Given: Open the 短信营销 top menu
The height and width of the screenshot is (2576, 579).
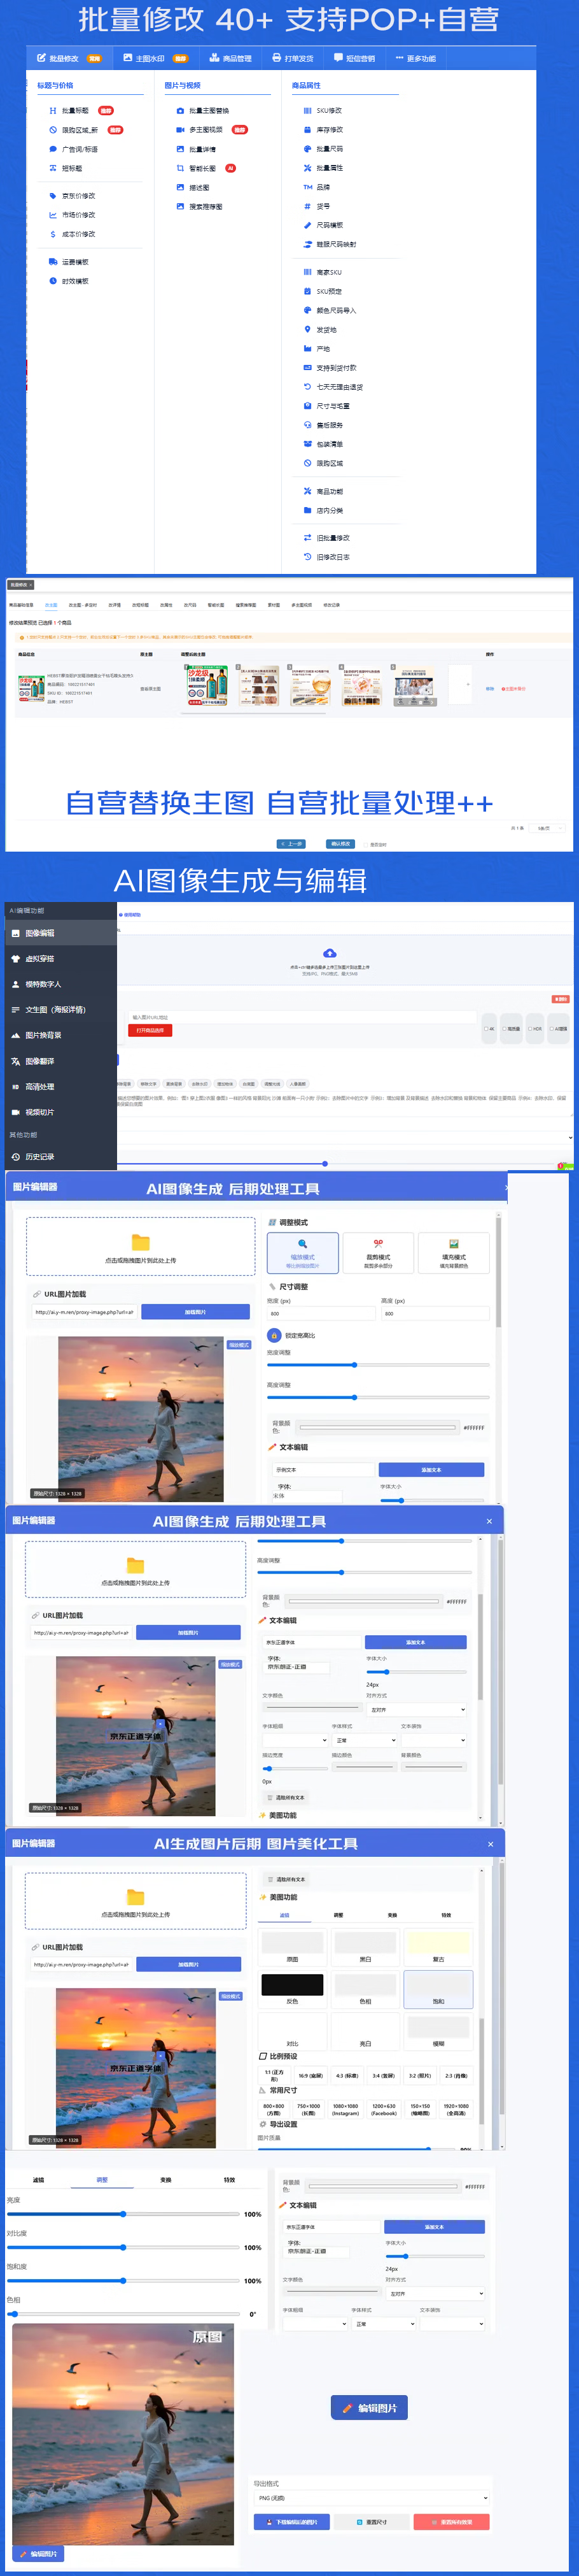Looking at the screenshot, I should pos(354,59).
